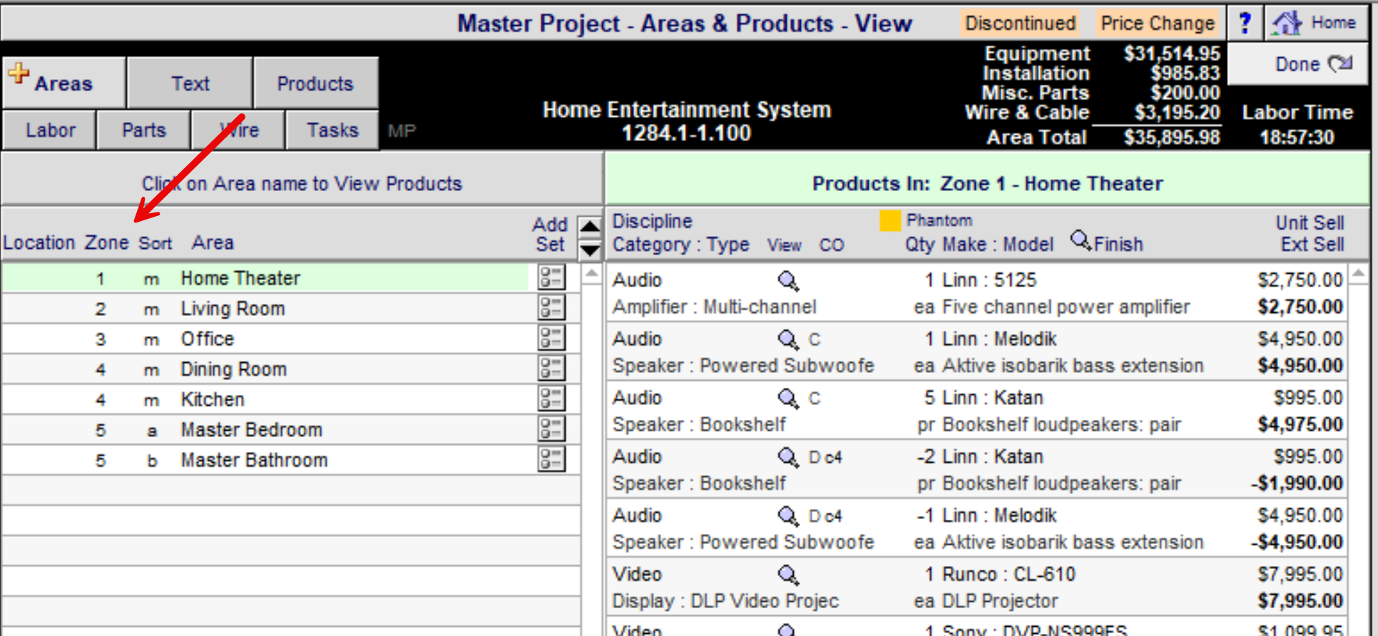Add new area with Areas plus button

click(x=63, y=83)
